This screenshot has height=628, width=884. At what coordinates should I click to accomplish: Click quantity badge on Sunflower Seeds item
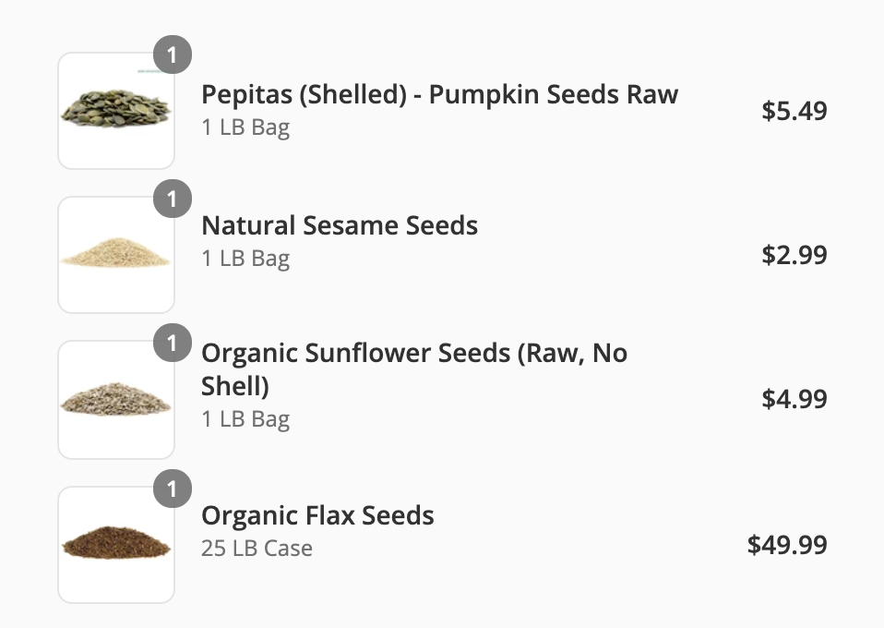(x=172, y=344)
